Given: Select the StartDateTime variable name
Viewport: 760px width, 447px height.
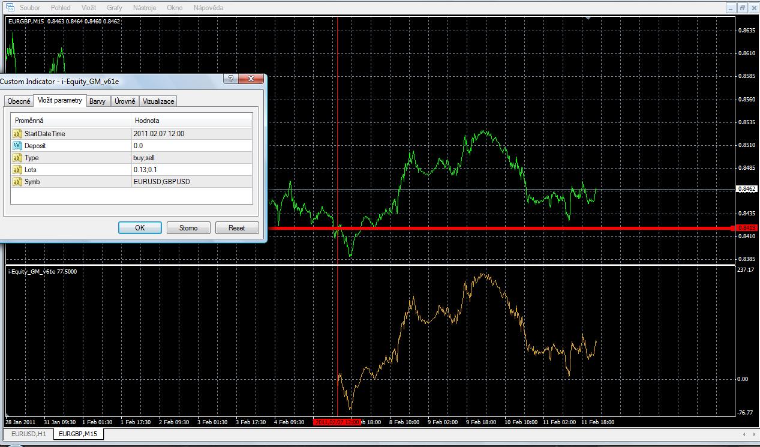Looking at the screenshot, I should point(45,134).
